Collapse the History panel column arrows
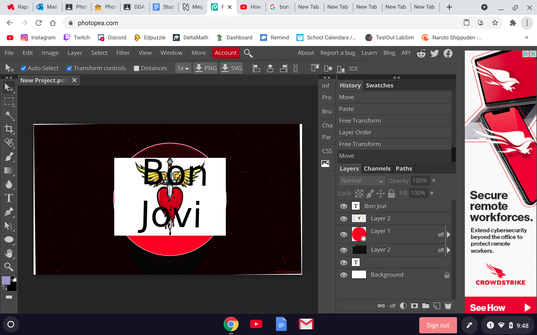The image size is (537, 335). [x=397, y=77]
